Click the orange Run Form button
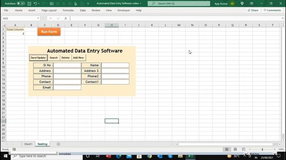This screenshot has height=160, width=286. [x=49, y=32]
